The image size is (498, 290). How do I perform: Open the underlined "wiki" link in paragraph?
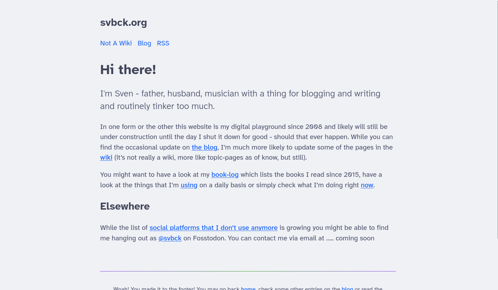(x=106, y=158)
